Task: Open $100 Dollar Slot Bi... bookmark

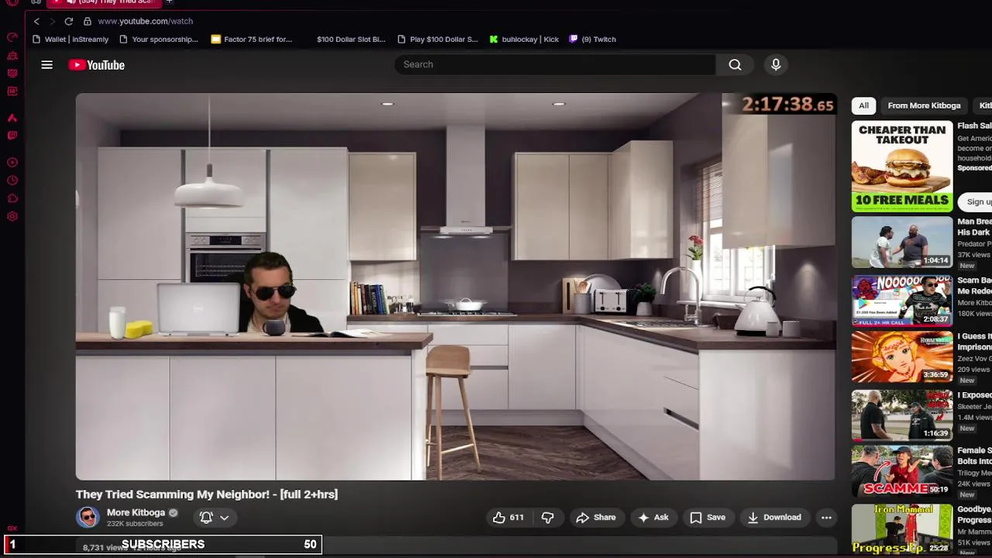Action: click(350, 39)
